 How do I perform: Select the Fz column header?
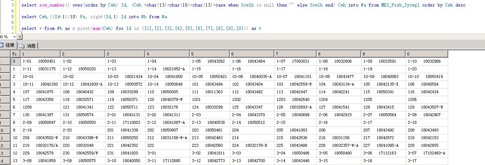[x=15, y=54]
